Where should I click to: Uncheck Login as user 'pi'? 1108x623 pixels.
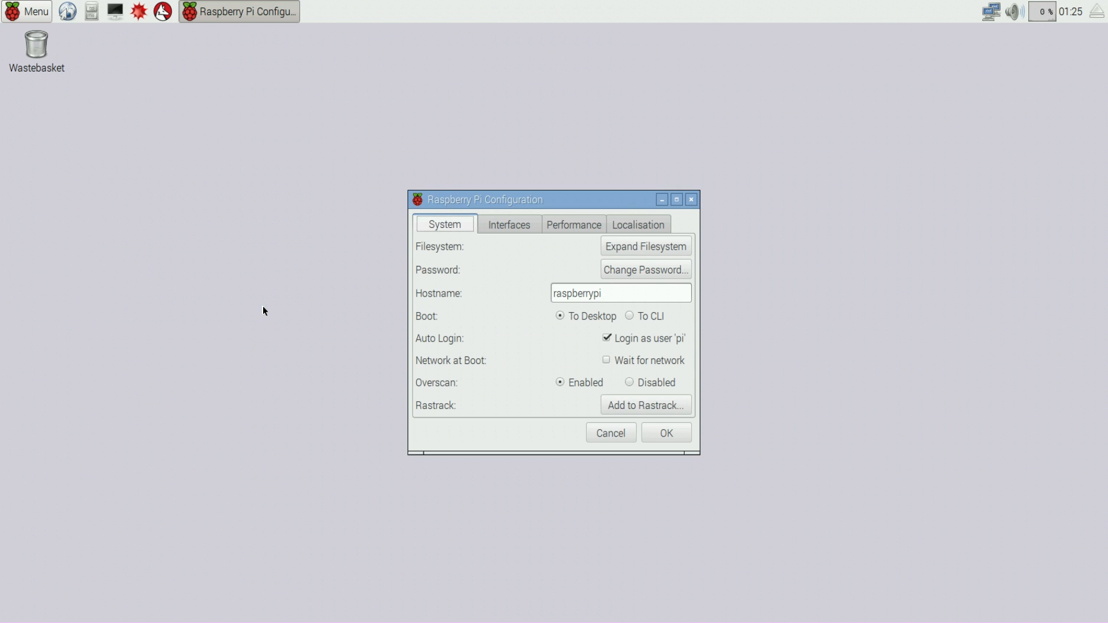click(607, 338)
